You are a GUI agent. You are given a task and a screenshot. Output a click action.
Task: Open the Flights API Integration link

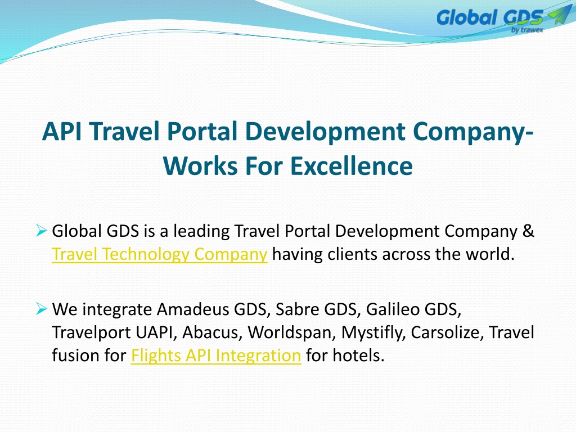coord(216,355)
